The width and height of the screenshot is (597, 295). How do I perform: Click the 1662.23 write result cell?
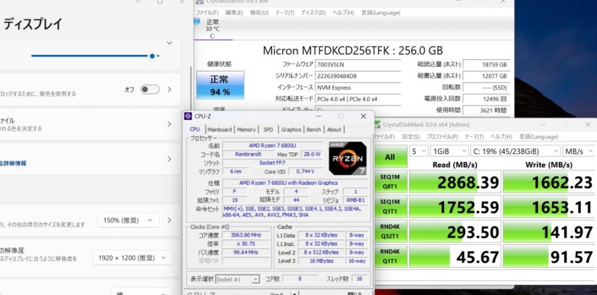click(x=549, y=182)
